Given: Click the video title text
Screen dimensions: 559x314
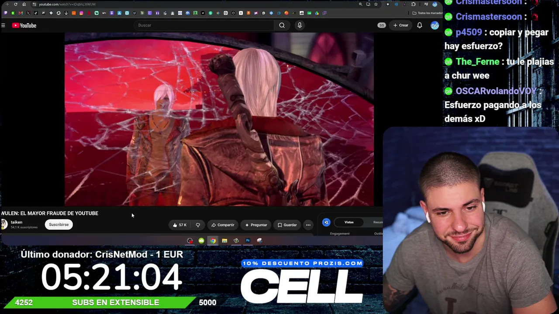Looking at the screenshot, I should [50, 213].
